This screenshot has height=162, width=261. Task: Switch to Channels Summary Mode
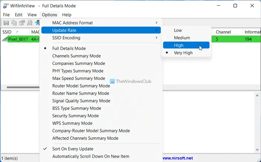[x=101, y=56]
